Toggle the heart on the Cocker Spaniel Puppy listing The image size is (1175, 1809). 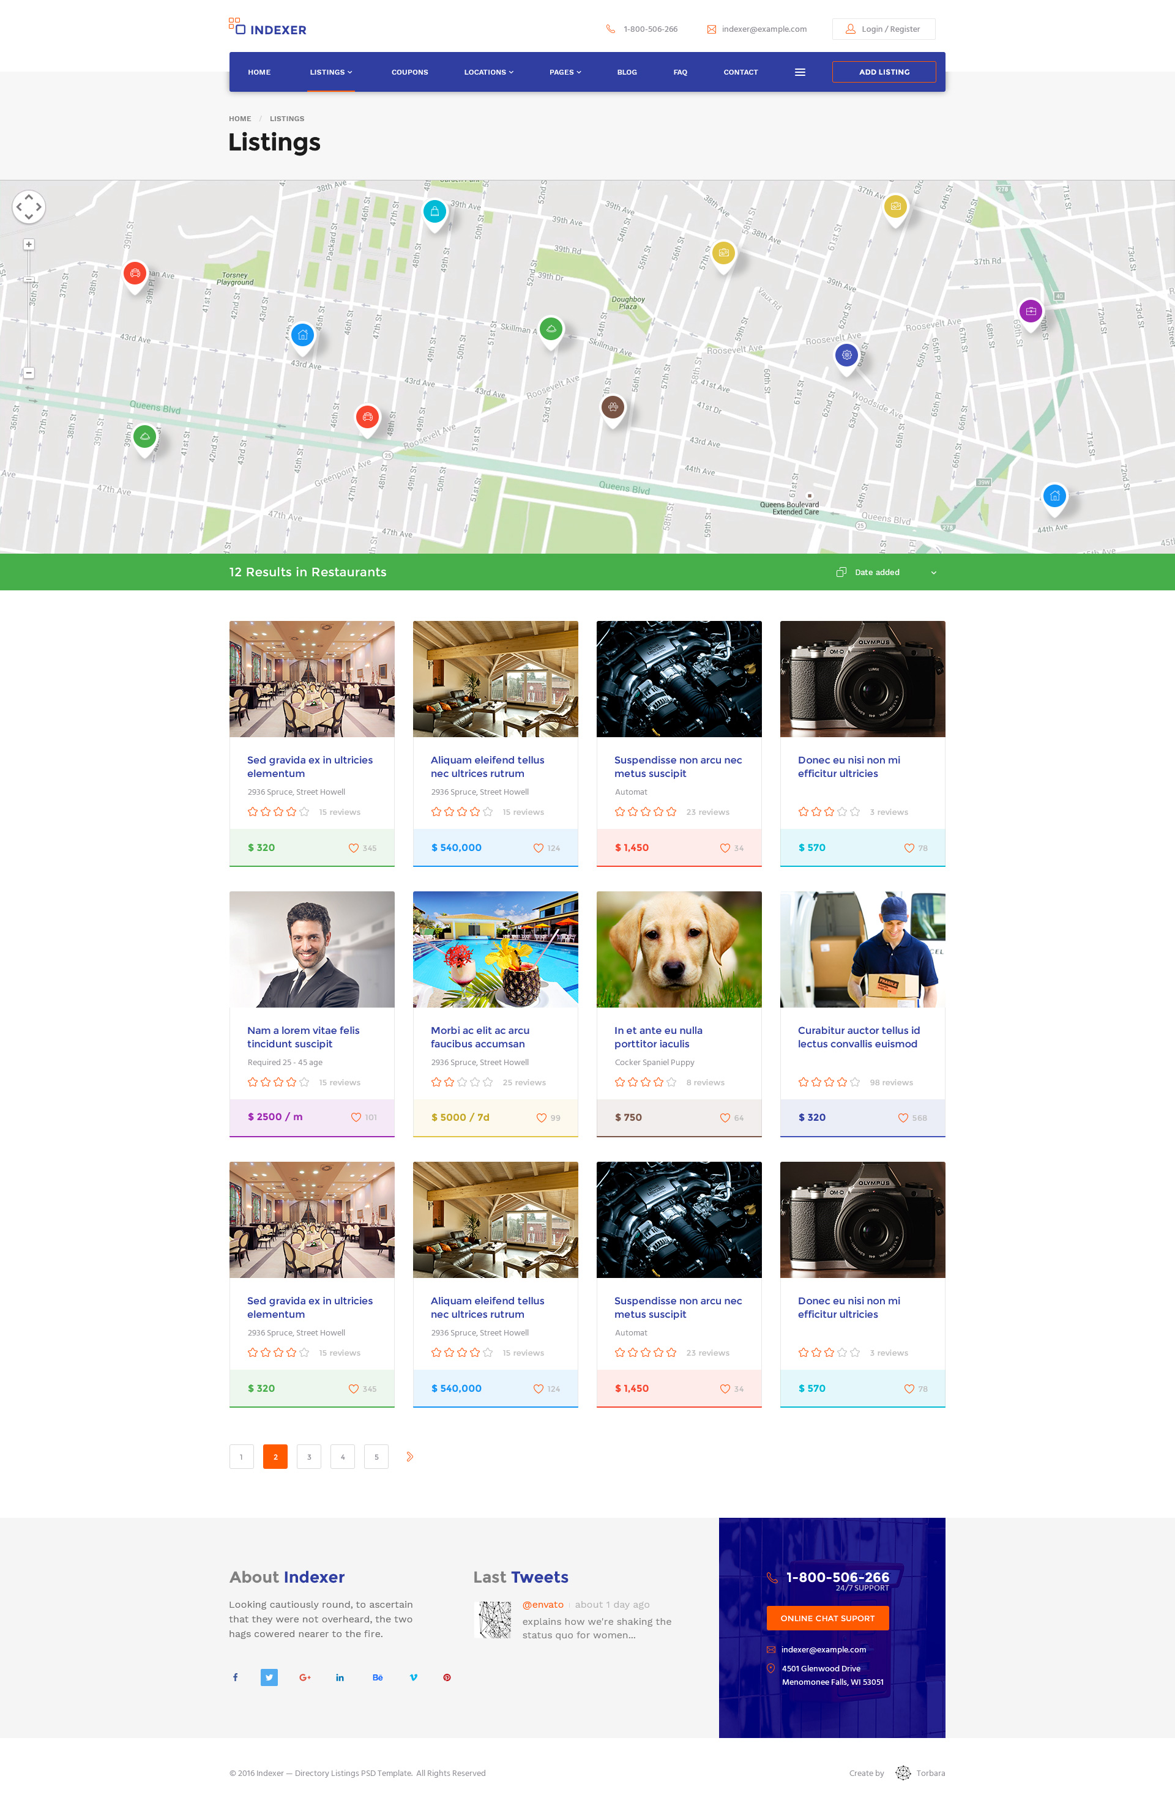click(726, 1118)
